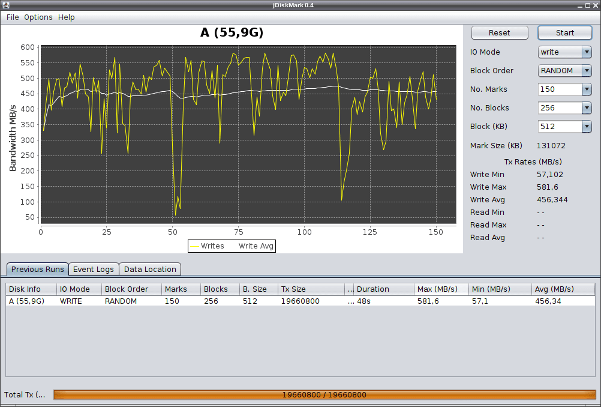
Task: Close the jDiskMark window
Action: click(595, 5)
